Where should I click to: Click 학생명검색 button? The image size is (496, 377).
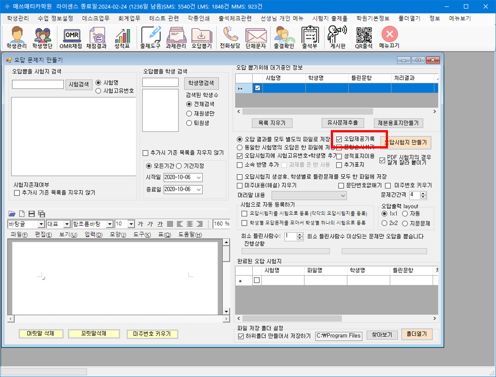coord(201,83)
